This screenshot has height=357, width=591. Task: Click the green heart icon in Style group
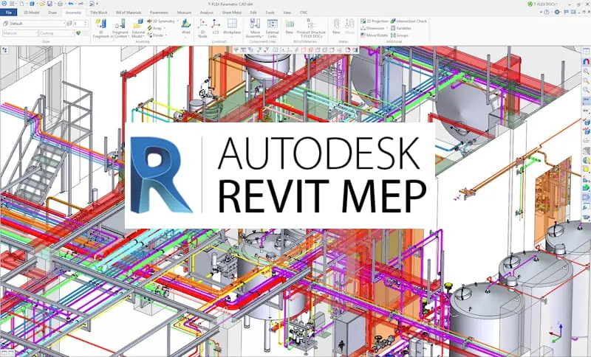pos(78,33)
